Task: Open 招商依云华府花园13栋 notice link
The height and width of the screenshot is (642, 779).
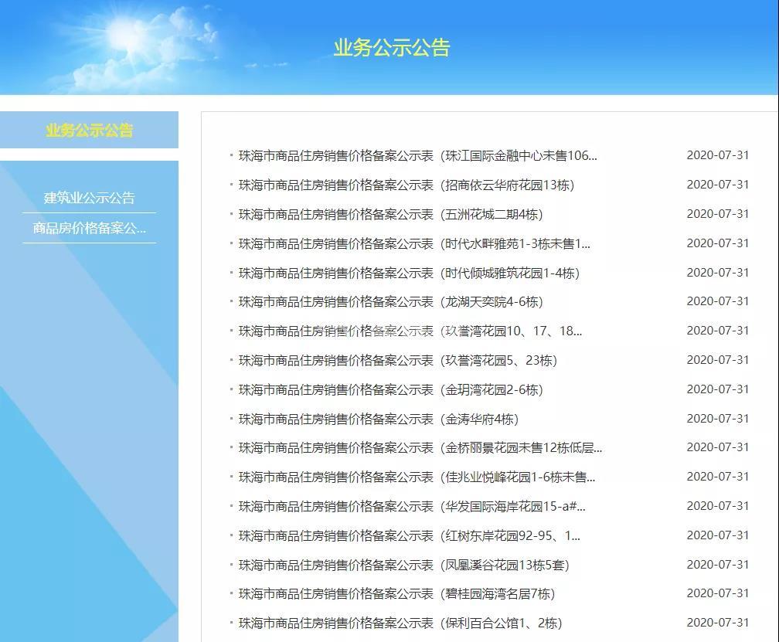Action: click(406, 185)
